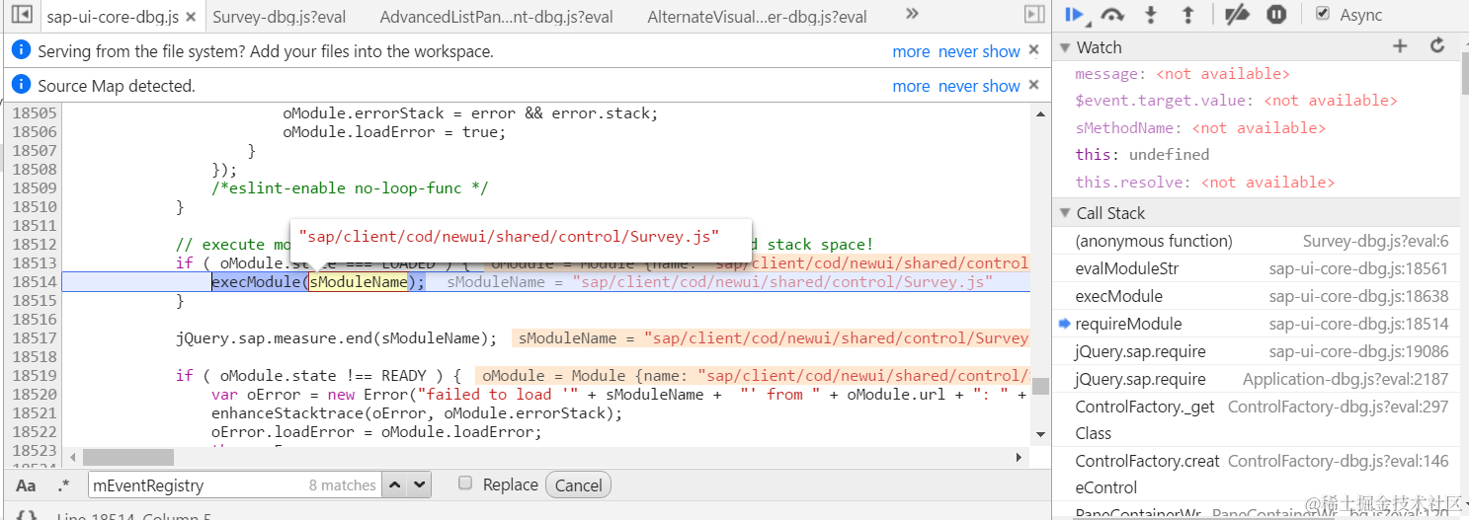
Task: Click the sidebar vertical scrollbar thumb
Action: pyautogui.click(x=1463, y=71)
